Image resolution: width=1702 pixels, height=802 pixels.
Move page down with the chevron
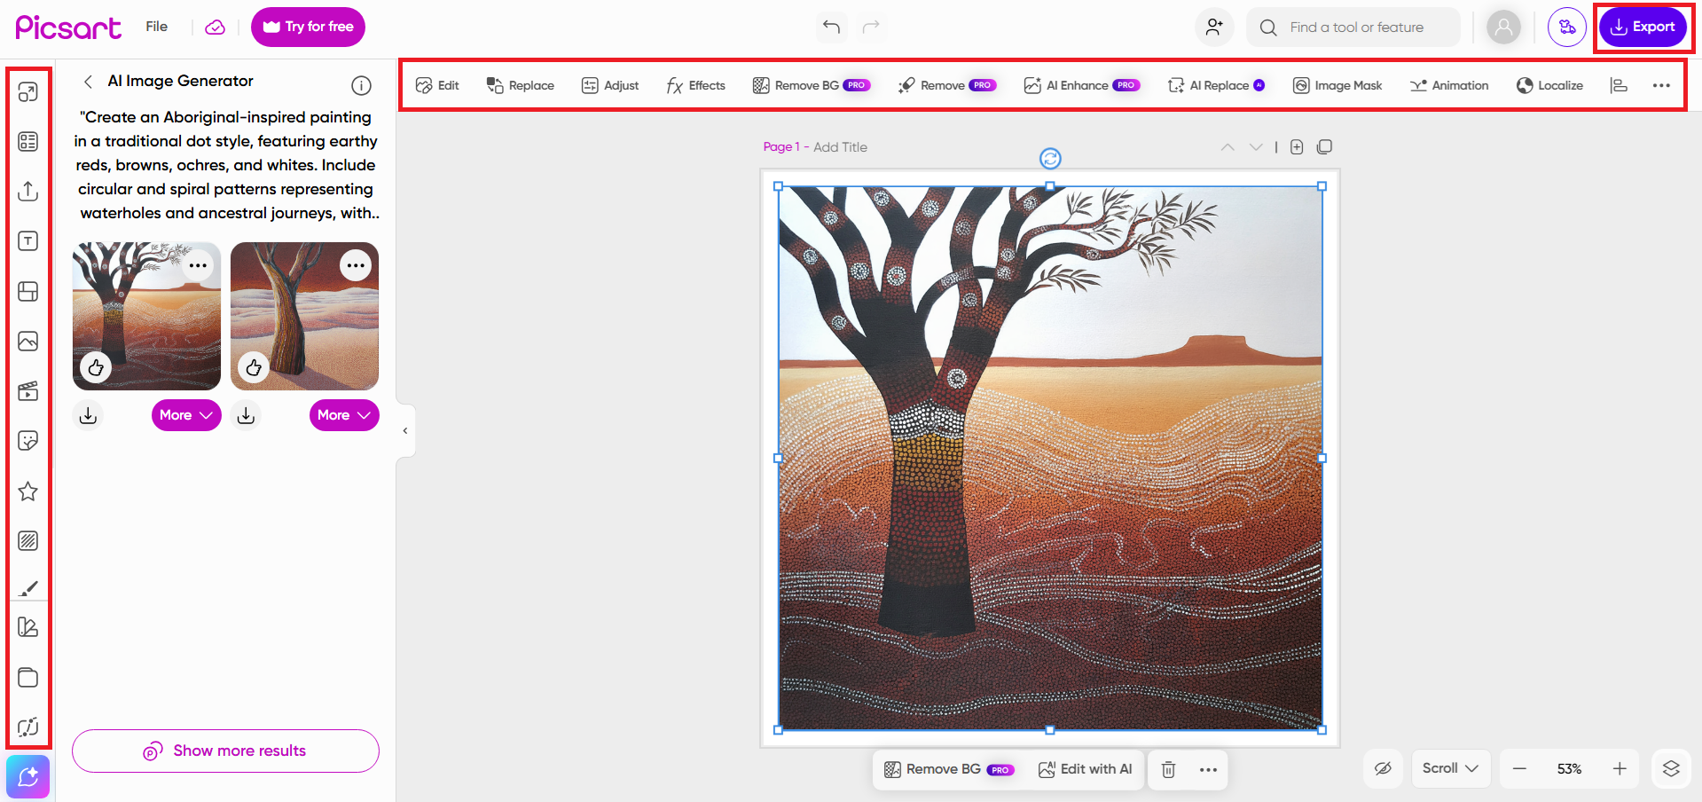(x=1256, y=147)
